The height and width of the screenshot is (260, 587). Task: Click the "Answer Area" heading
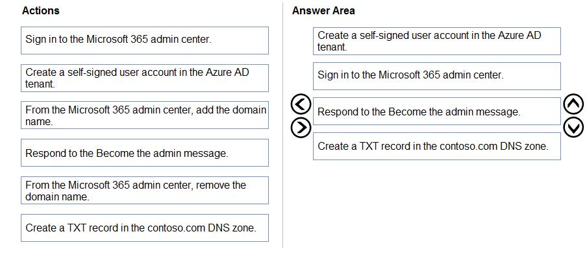323,11
